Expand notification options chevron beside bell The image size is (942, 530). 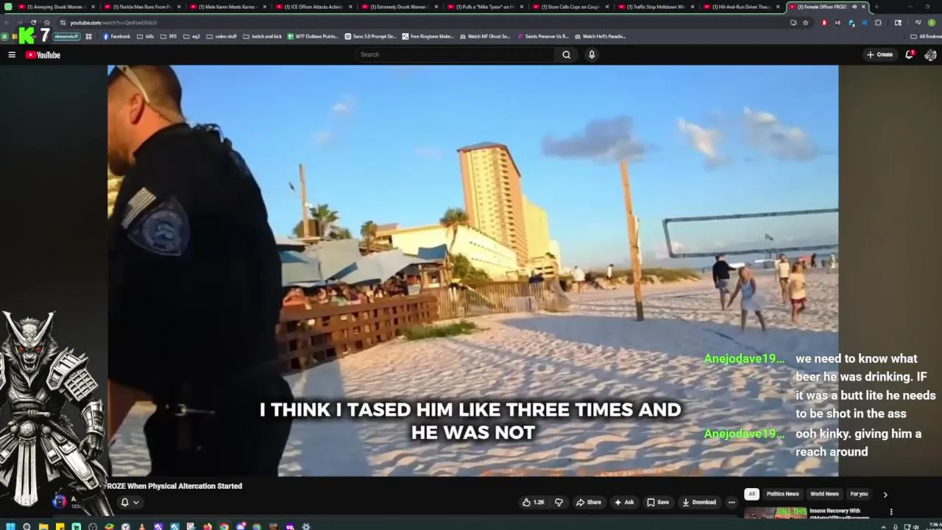click(x=136, y=502)
